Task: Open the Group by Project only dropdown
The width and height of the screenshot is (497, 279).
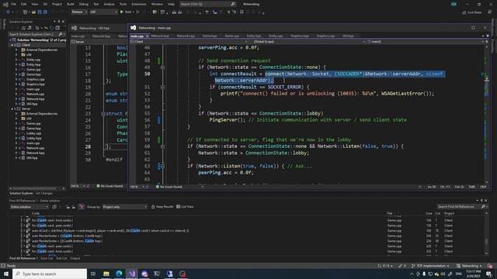Action: [x=125, y=207]
